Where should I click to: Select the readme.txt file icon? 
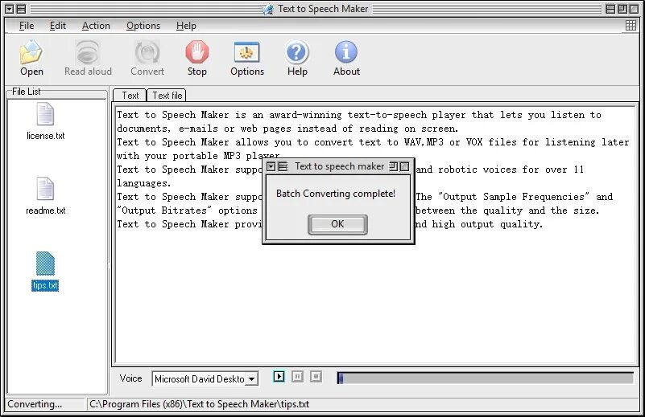[x=45, y=188]
